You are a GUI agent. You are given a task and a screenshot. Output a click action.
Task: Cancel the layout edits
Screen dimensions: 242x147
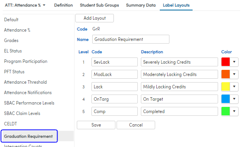click(x=136, y=125)
